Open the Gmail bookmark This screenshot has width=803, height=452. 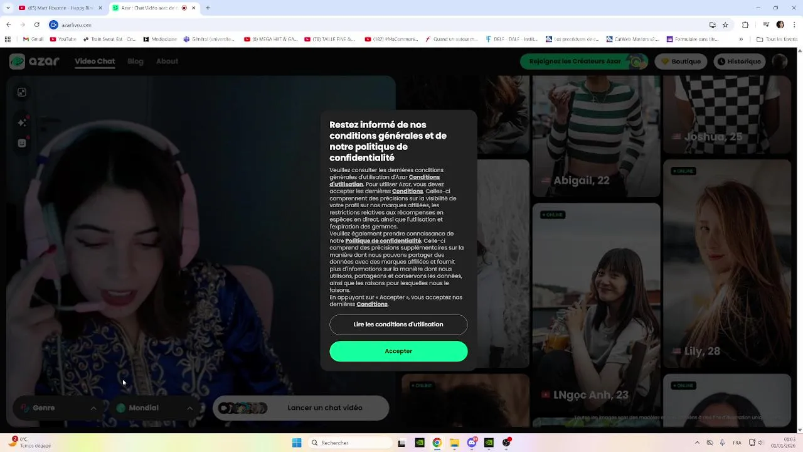[x=33, y=39]
